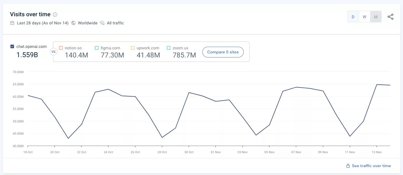
Task: Open the See traffic over time link
Action: coord(371,166)
